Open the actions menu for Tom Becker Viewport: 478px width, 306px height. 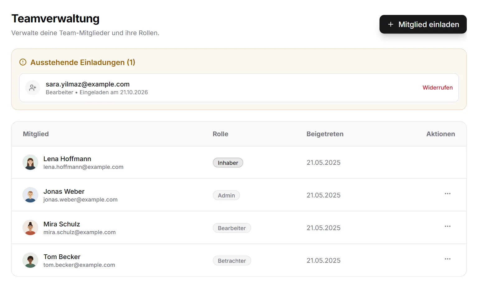click(x=448, y=259)
